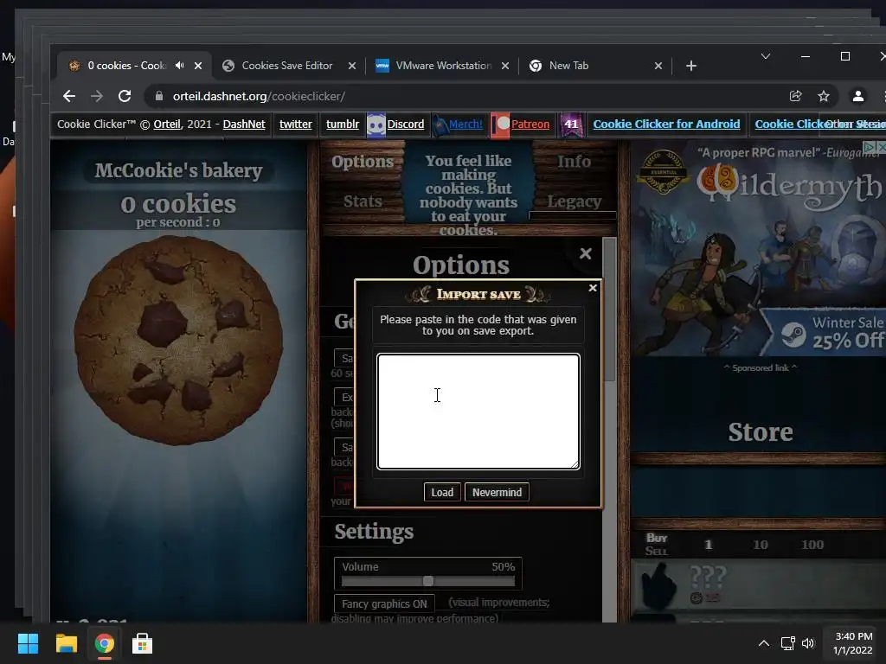
Task: Open the twitter link
Action: click(296, 124)
